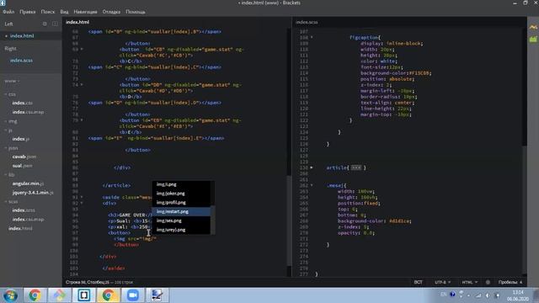539x303 pixels.
Task: Fold .mesaj block at line 262
Action: coord(312,185)
